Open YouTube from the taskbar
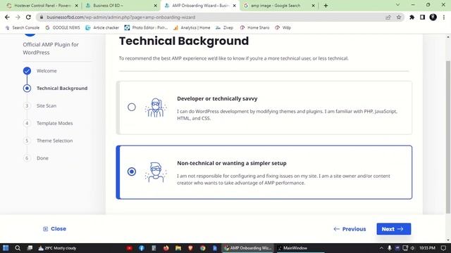 130,248
